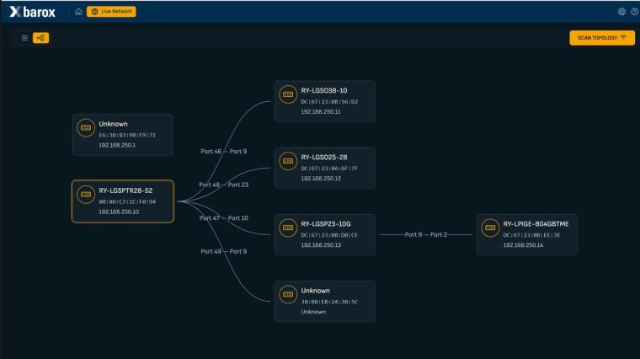Go to the home page icon
This screenshot has width=640, height=359.
click(x=78, y=12)
